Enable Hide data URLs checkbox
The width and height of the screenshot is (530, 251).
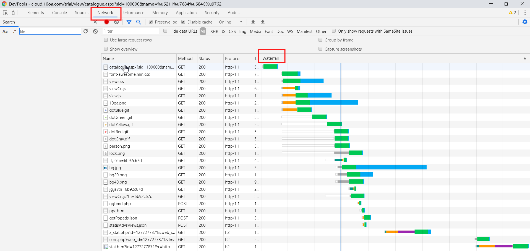[165, 31]
